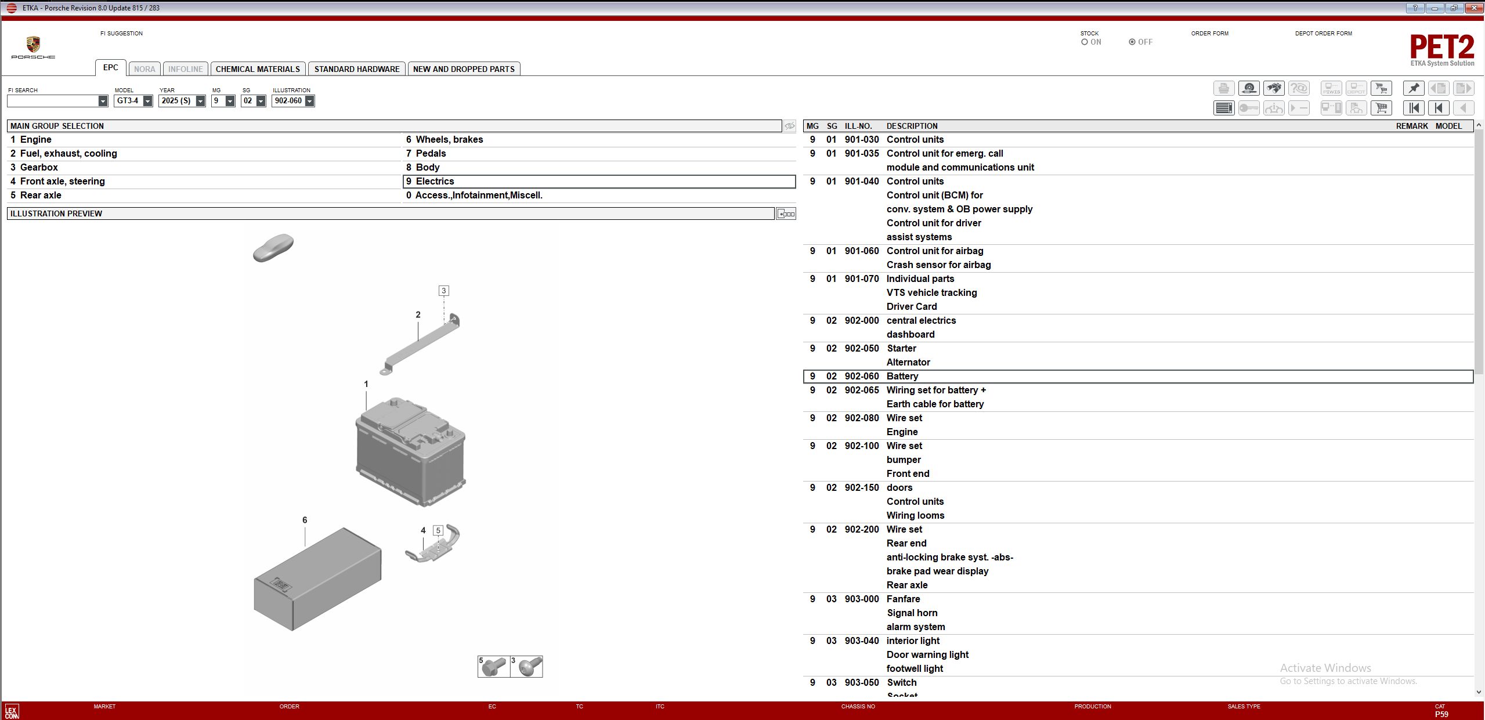
Task: Click the ORDER FORM button
Action: click(1209, 33)
